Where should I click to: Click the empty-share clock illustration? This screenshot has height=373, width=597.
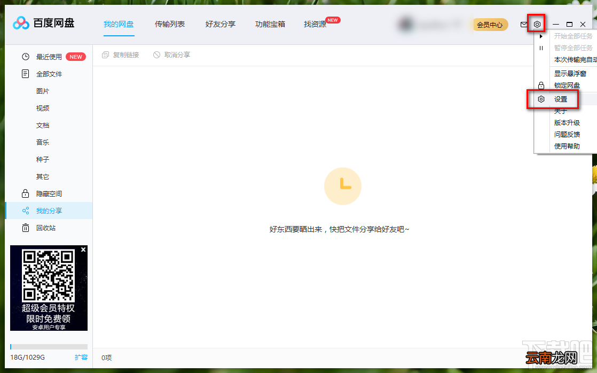click(x=343, y=186)
